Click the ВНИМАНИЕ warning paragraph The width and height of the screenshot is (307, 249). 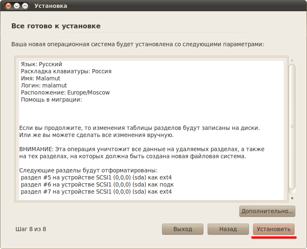point(142,152)
